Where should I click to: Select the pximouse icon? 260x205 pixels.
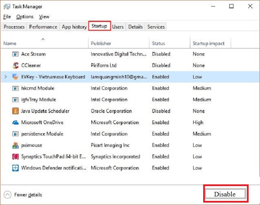tap(15, 145)
